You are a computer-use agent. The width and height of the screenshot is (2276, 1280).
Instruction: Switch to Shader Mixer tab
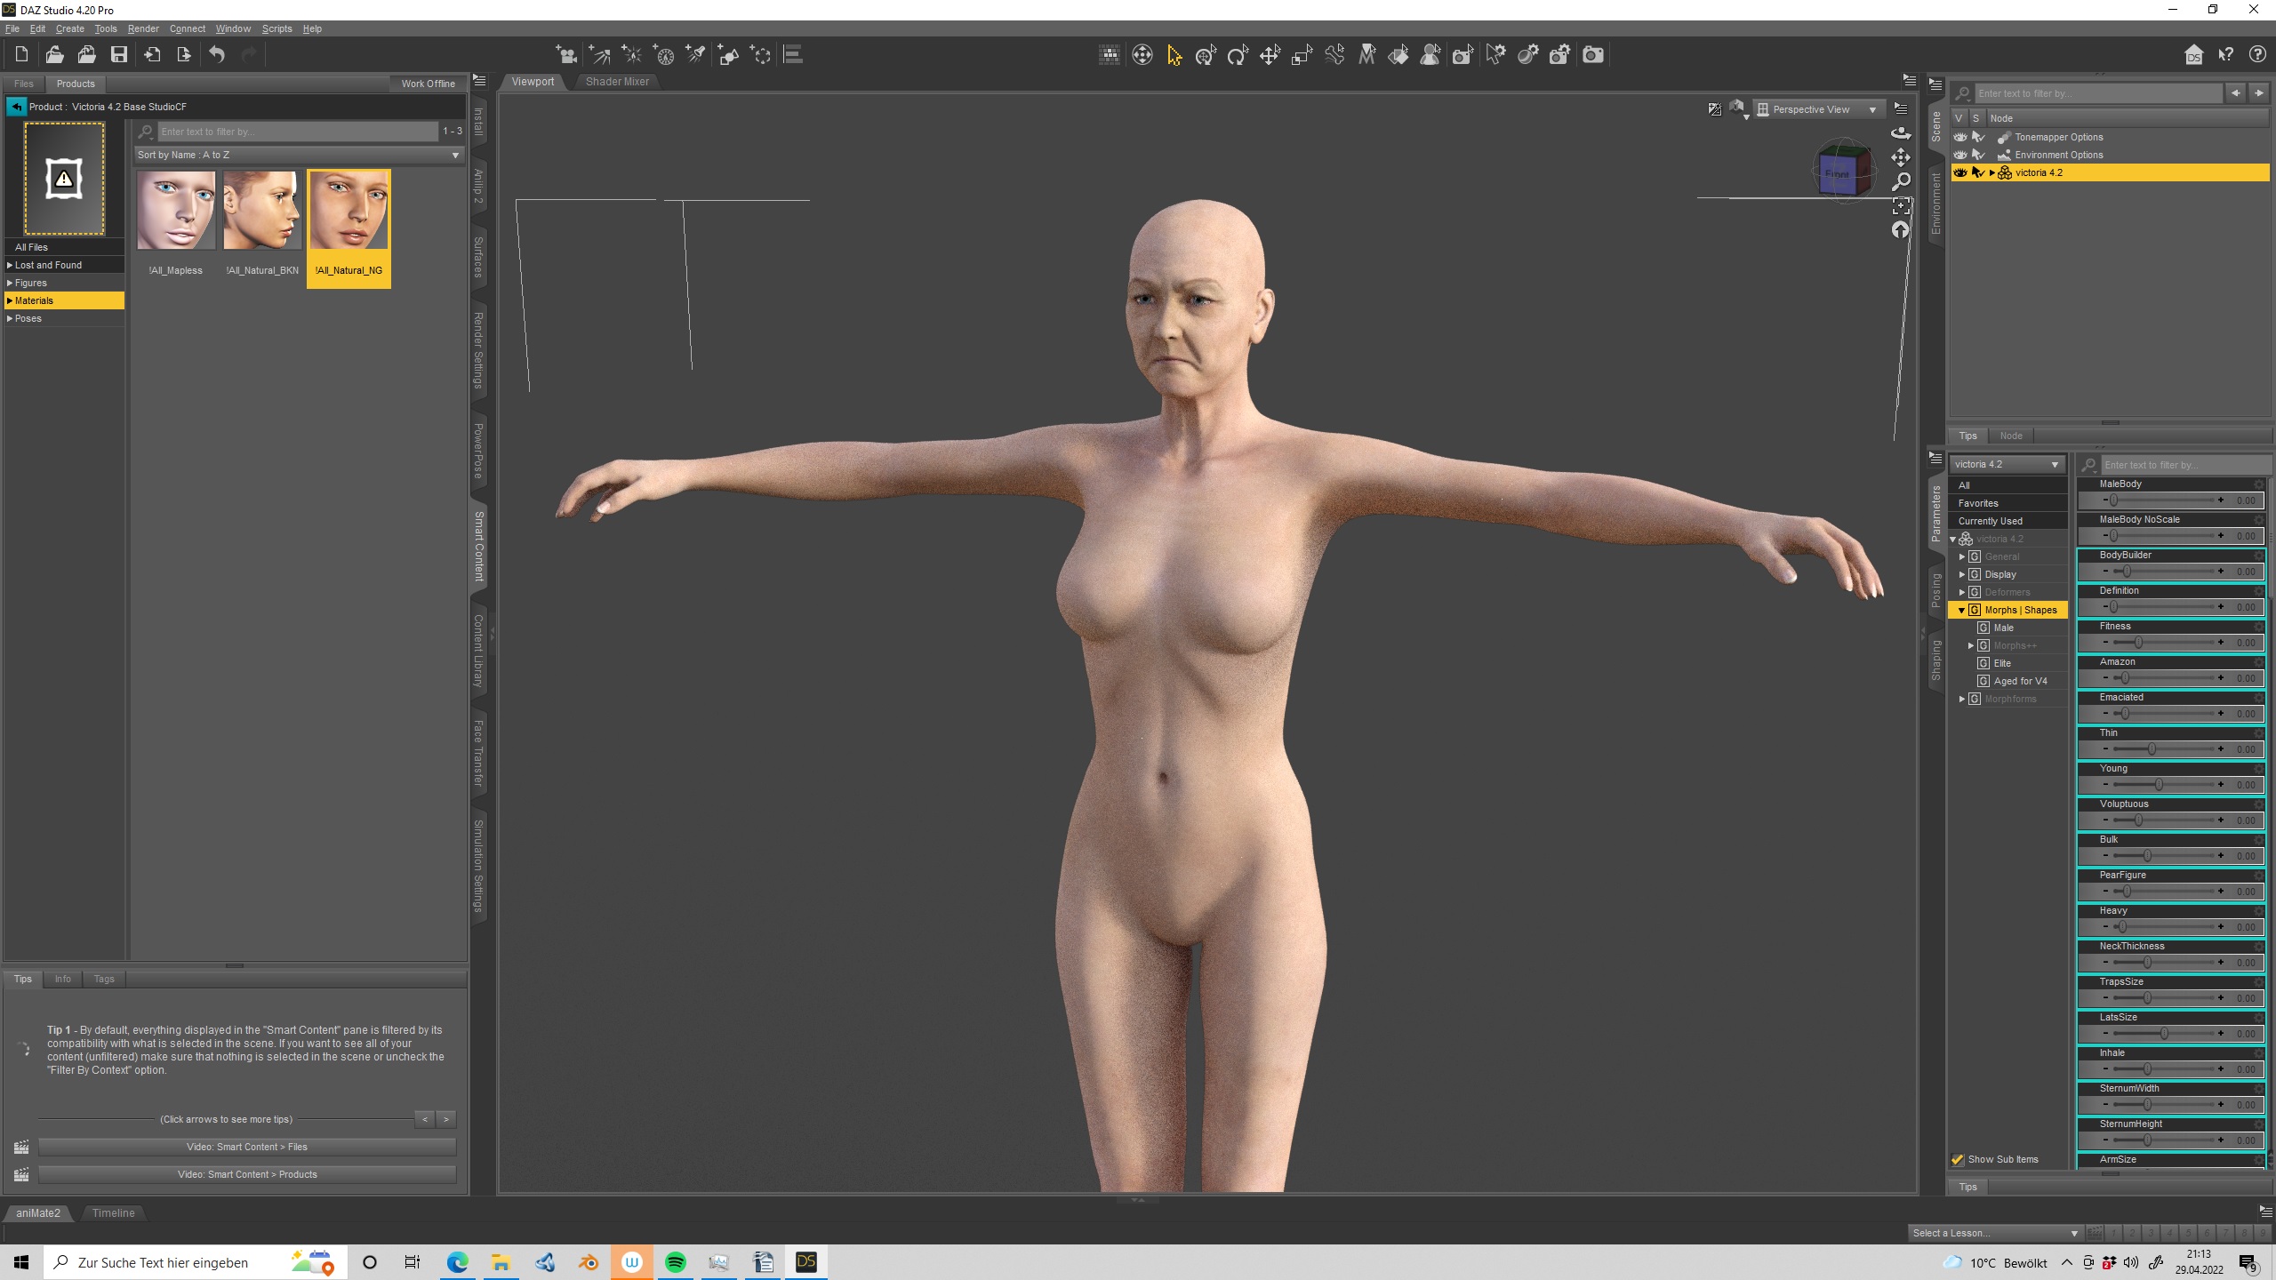(617, 82)
